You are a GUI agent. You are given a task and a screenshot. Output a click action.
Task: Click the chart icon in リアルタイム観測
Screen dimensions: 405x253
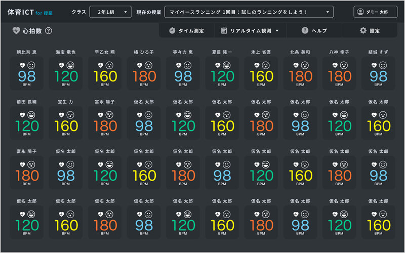point(224,31)
